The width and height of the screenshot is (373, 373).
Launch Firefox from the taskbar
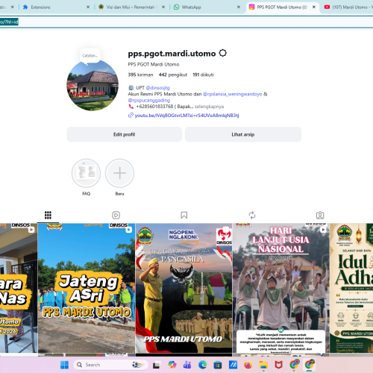point(248,365)
